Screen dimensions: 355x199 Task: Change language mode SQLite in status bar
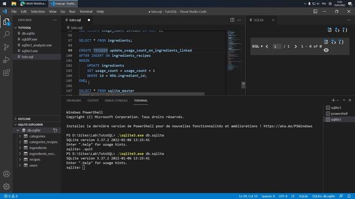tap(303, 196)
